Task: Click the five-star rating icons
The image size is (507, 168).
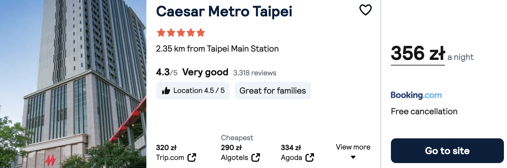Action: click(181, 32)
